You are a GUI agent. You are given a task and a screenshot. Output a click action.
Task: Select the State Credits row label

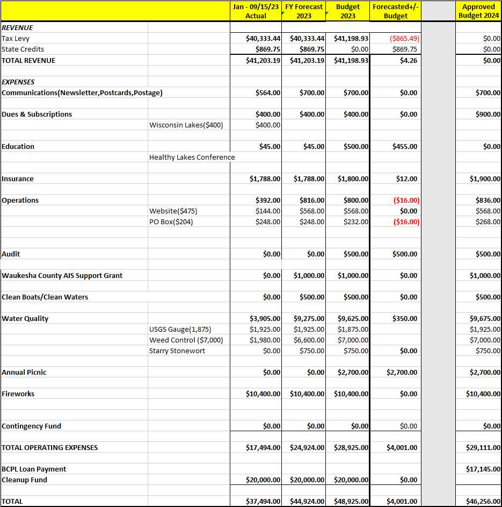(x=23, y=49)
